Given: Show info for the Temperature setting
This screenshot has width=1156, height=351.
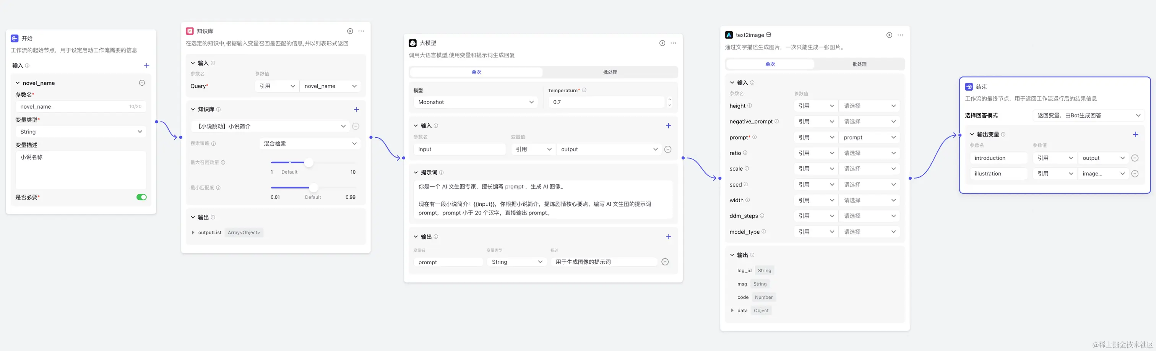Looking at the screenshot, I should (584, 90).
